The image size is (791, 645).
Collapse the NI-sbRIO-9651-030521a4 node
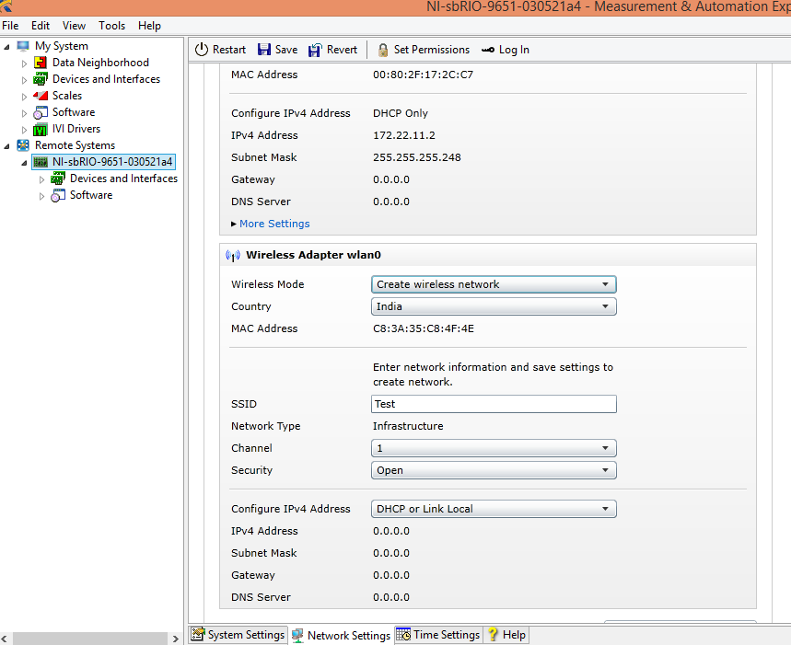[24, 163]
